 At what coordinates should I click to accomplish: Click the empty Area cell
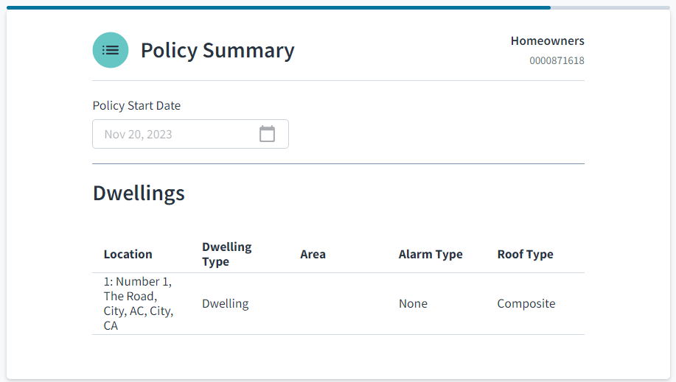point(338,304)
